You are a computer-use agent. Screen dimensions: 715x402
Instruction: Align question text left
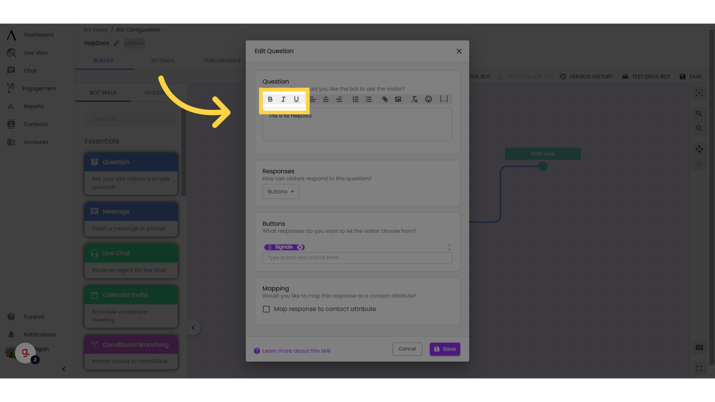313,99
